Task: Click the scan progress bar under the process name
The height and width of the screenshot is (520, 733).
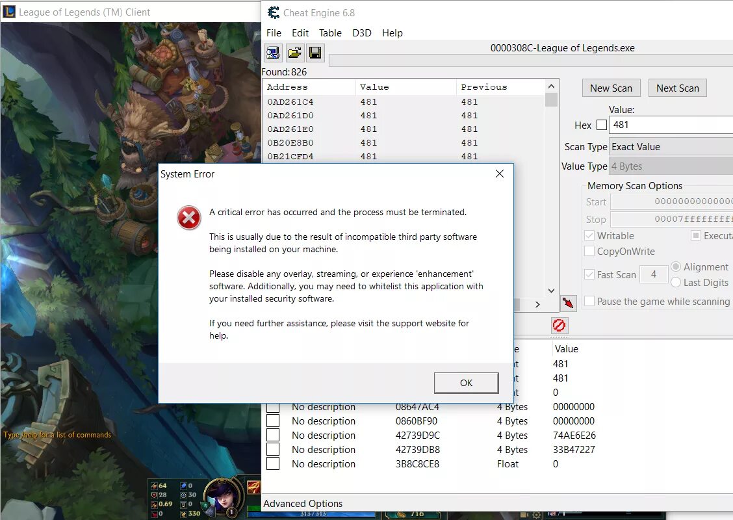Action: click(x=531, y=61)
